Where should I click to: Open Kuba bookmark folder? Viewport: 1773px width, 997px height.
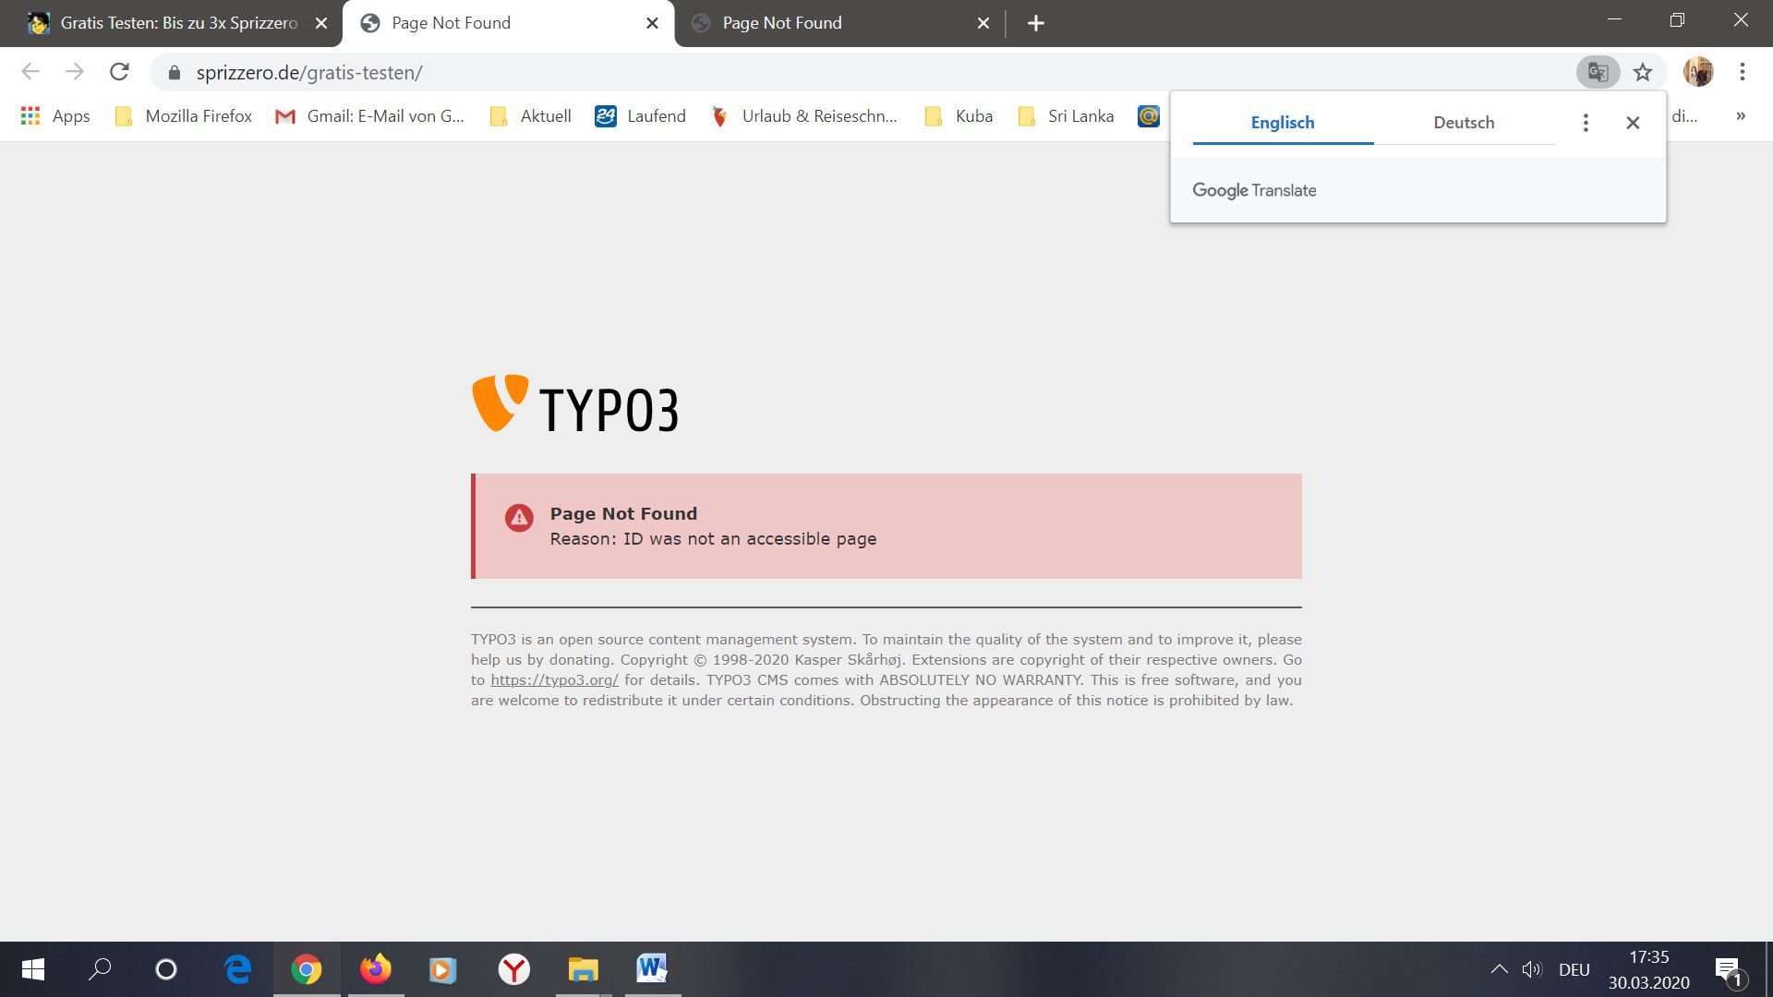tap(959, 116)
